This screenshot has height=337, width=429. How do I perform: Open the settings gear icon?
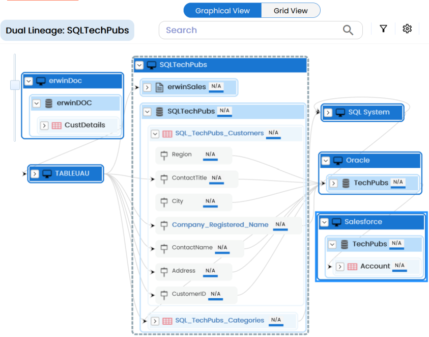coord(407,29)
